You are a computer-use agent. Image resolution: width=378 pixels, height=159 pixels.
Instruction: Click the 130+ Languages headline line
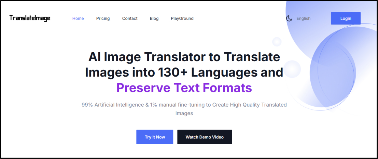point(184,72)
